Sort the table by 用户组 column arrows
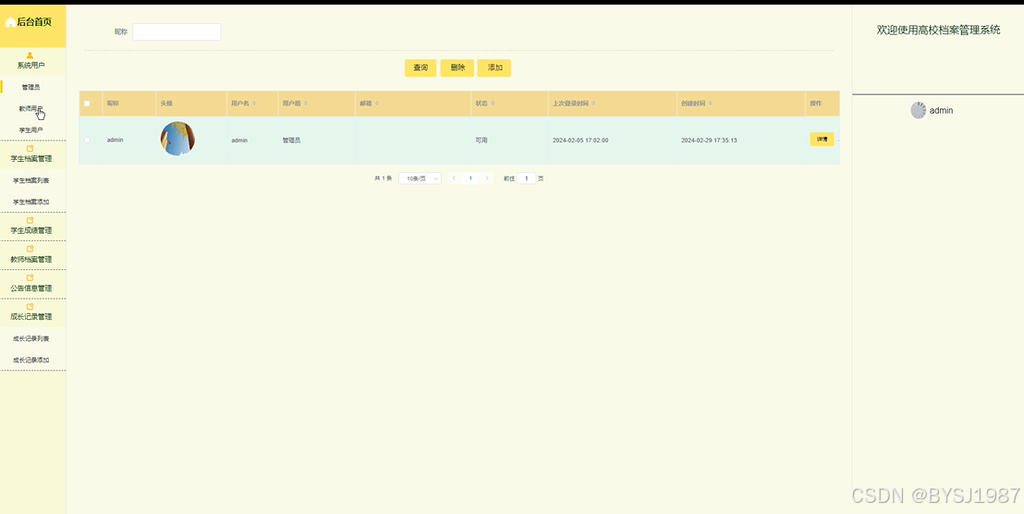This screenshot has height=514, width=1024. click(306, 104)
